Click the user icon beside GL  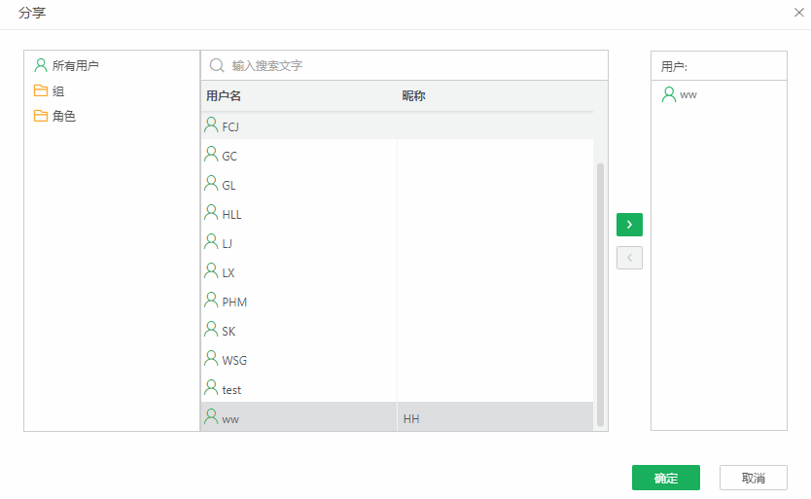[x=211, y=183]
